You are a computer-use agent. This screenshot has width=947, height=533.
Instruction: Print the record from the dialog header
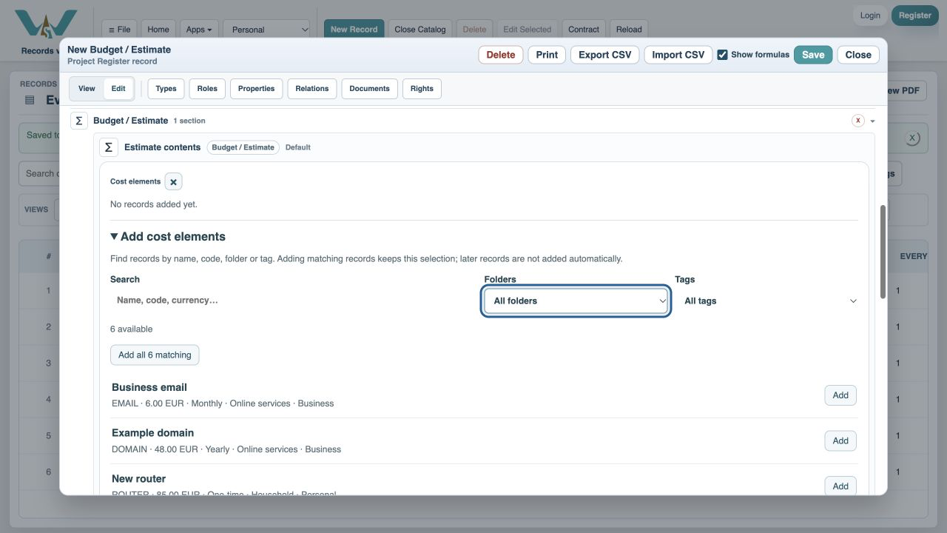(x=547, y=55)
